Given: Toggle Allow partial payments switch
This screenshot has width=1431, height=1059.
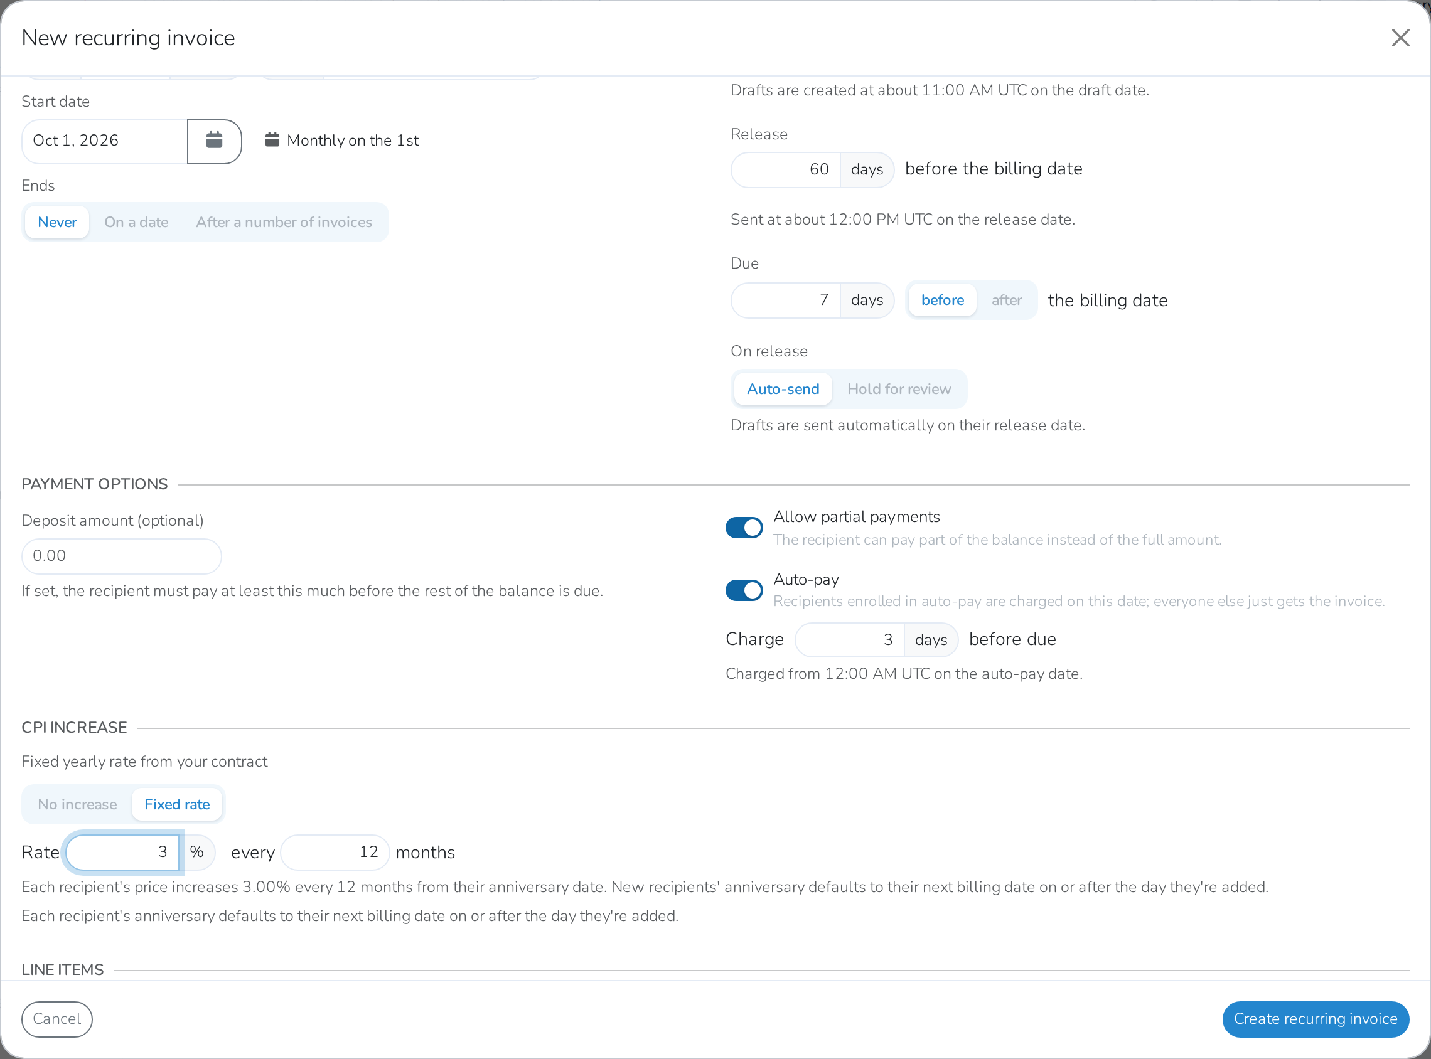Looking at the screenshot, I should pos(744,528).
